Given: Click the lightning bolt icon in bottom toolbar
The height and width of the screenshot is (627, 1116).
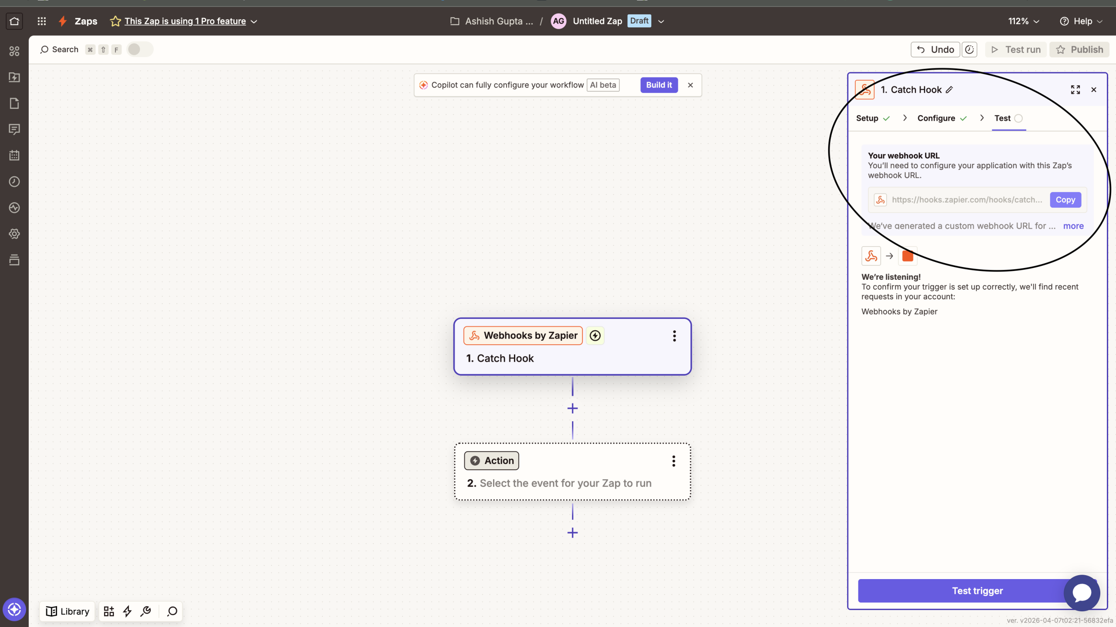Looking at the screenshot, I should [127, 611].
